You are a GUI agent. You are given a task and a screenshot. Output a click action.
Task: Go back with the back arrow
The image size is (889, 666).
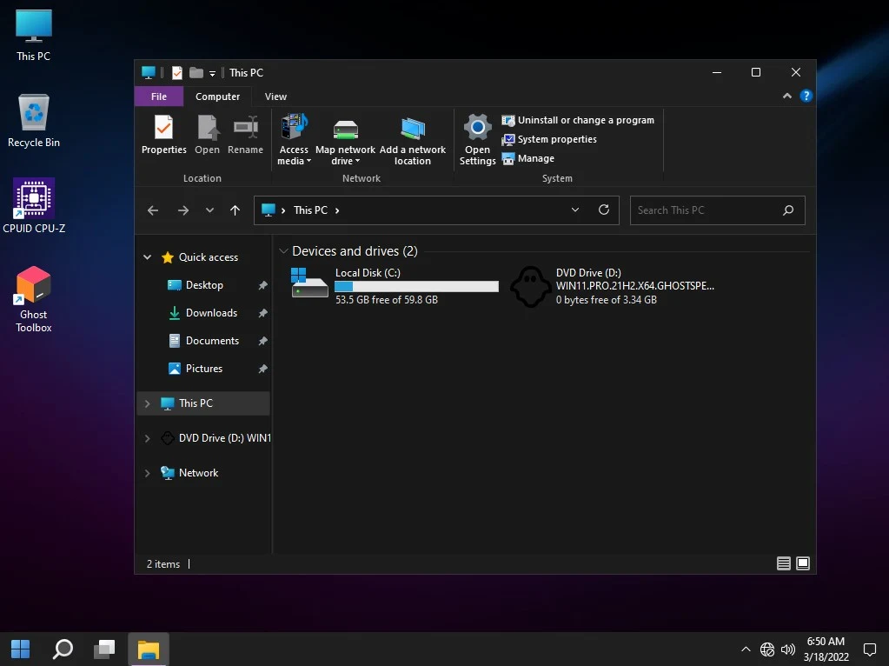point(153,210)
